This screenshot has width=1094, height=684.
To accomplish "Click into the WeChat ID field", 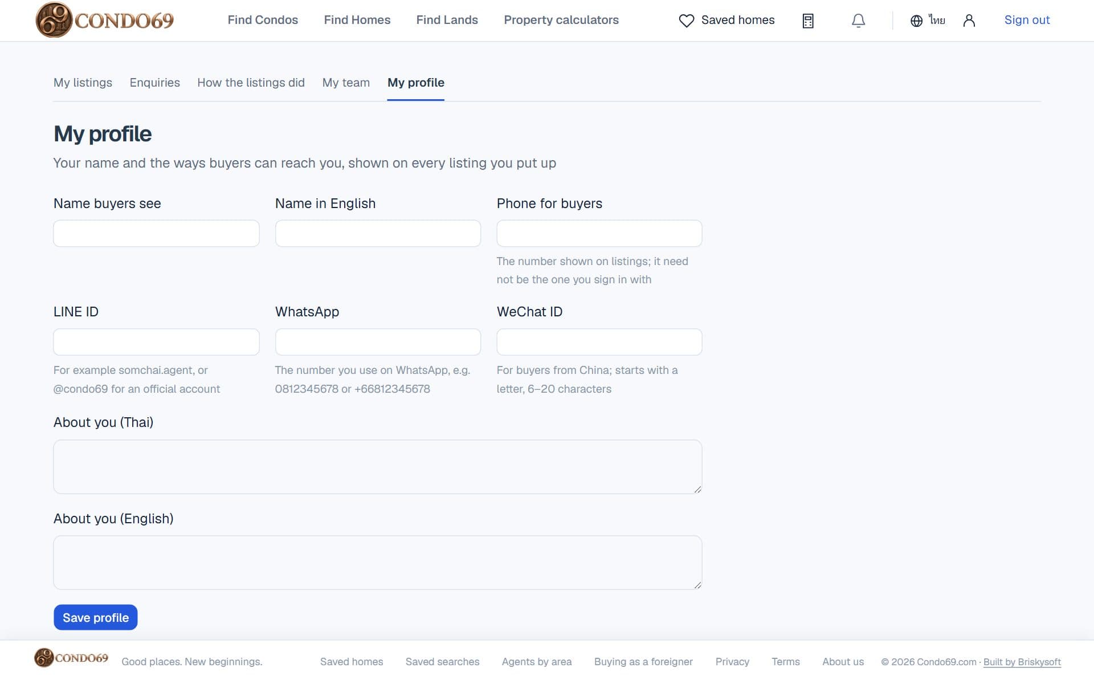I will pos(599,342).
